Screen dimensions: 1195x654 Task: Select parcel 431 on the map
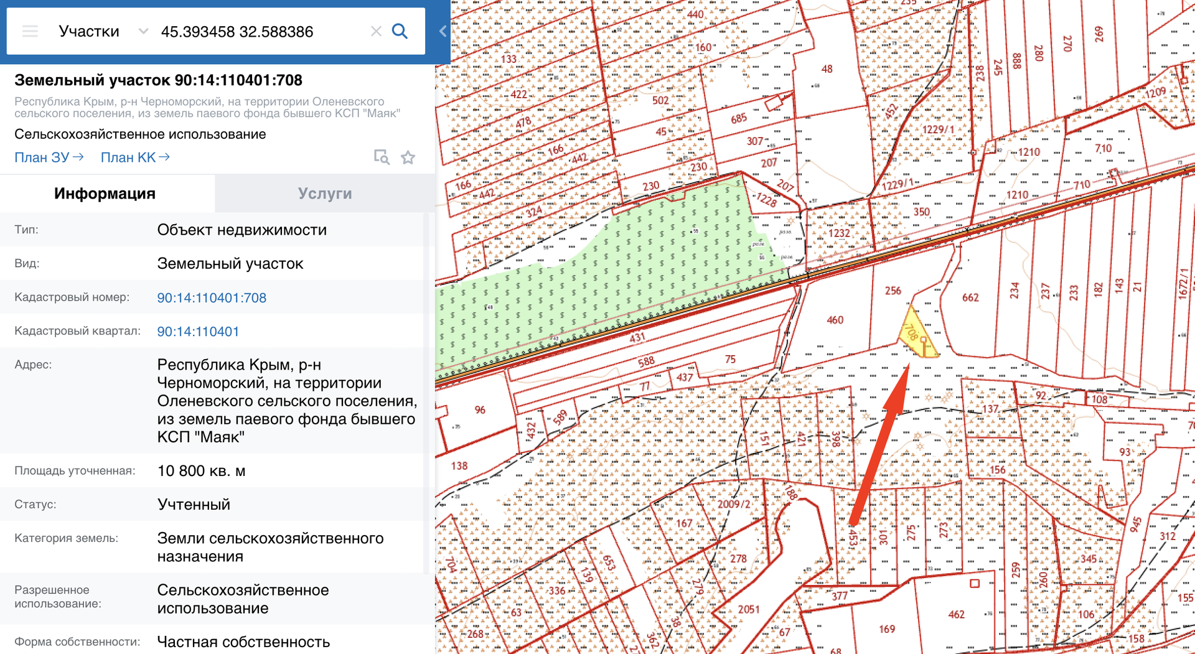[637, 338]
